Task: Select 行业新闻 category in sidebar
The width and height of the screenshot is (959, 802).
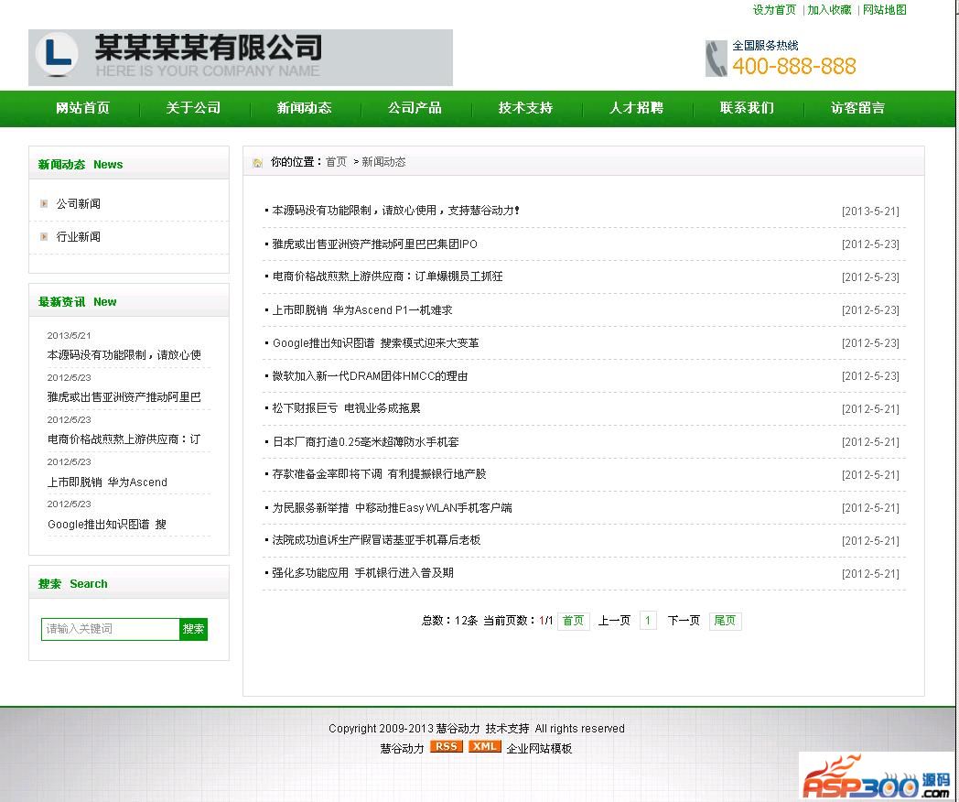Action: click(x=79, y=237)
